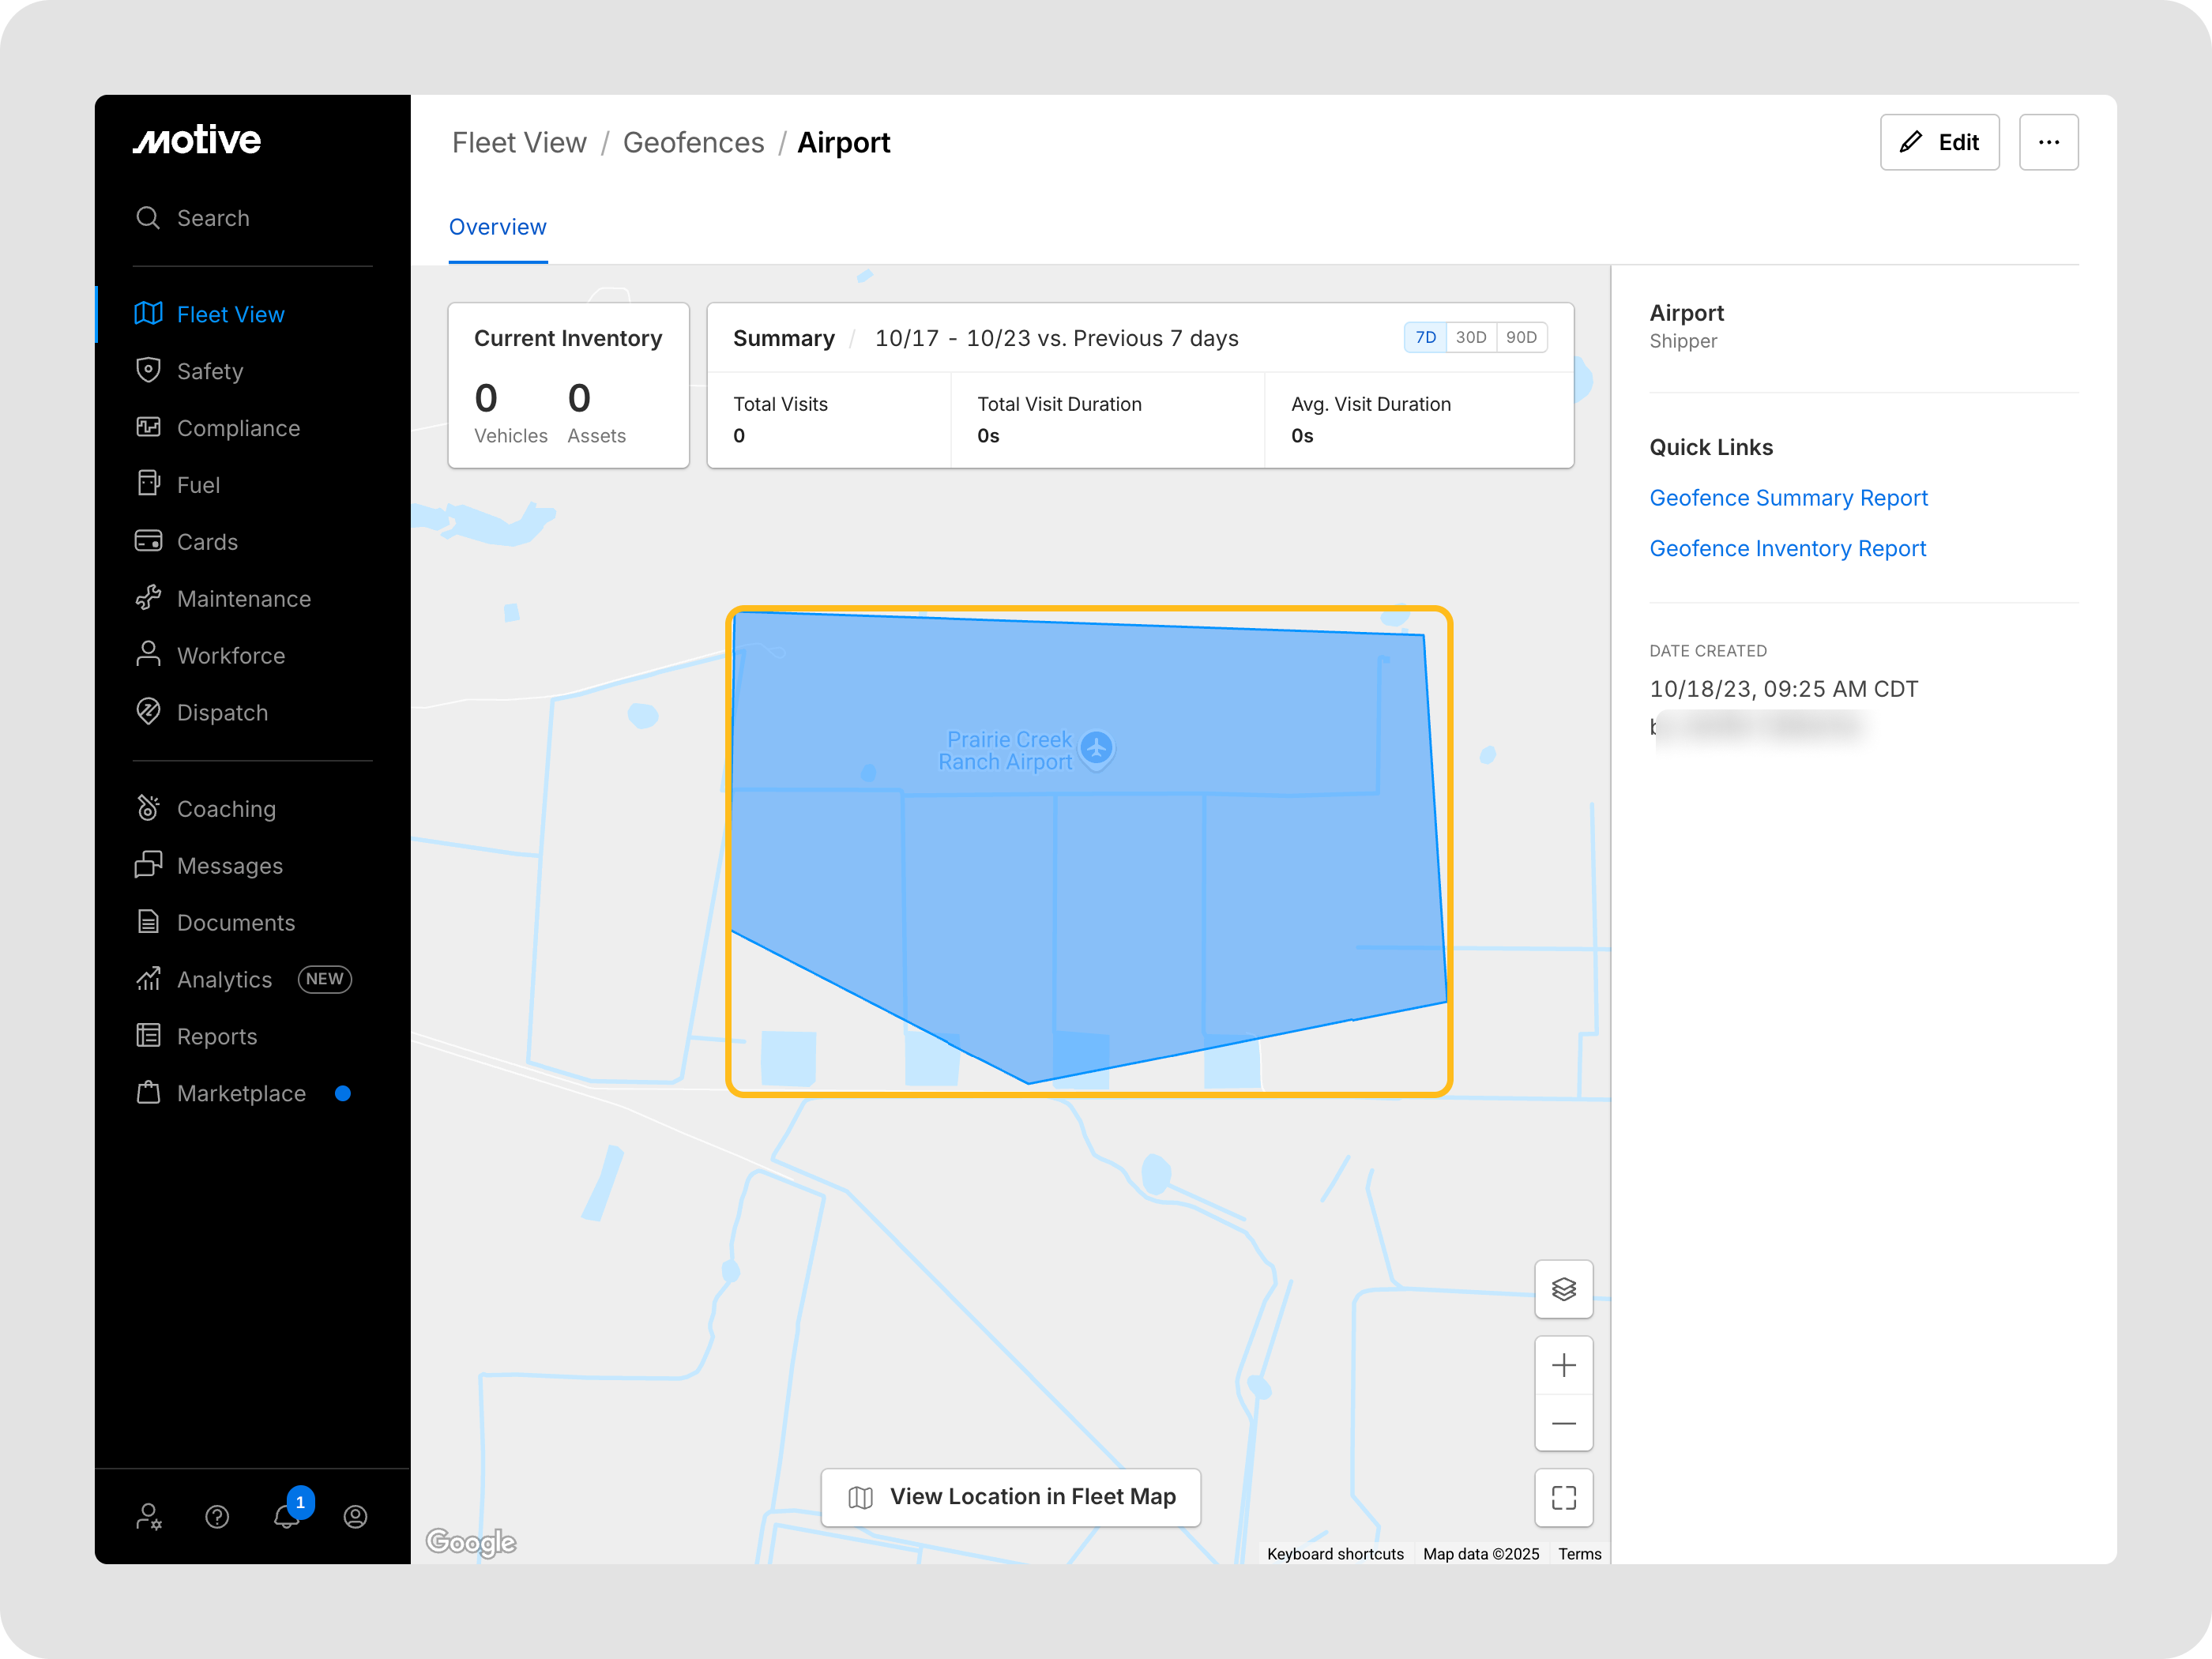Click Prairie Creek Ranch Airport marker
This screenshot has width=2212, height=1659.
coord(1097,747)
